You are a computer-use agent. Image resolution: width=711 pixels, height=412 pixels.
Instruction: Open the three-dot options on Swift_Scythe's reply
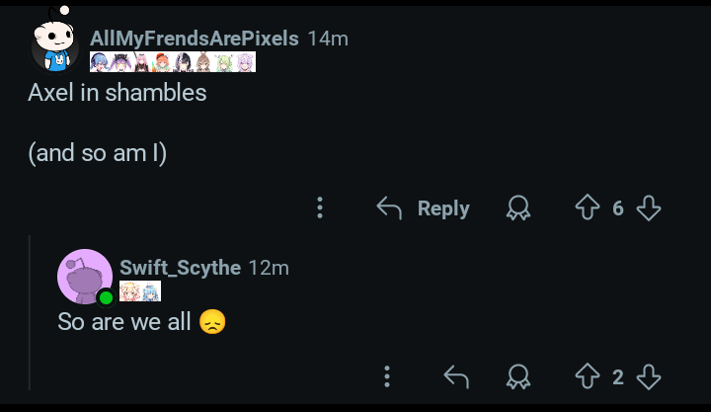point(386,376)
